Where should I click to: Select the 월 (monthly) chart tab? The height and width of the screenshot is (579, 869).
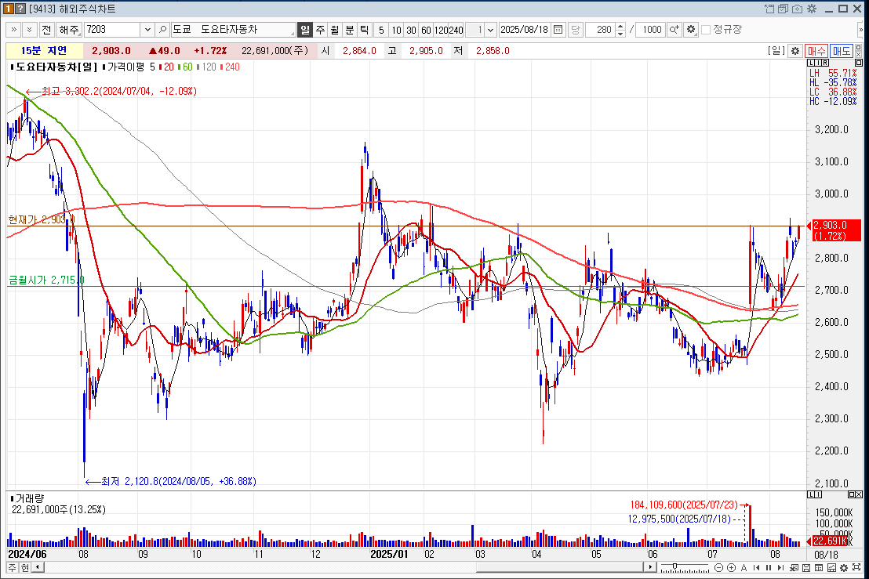335,30
